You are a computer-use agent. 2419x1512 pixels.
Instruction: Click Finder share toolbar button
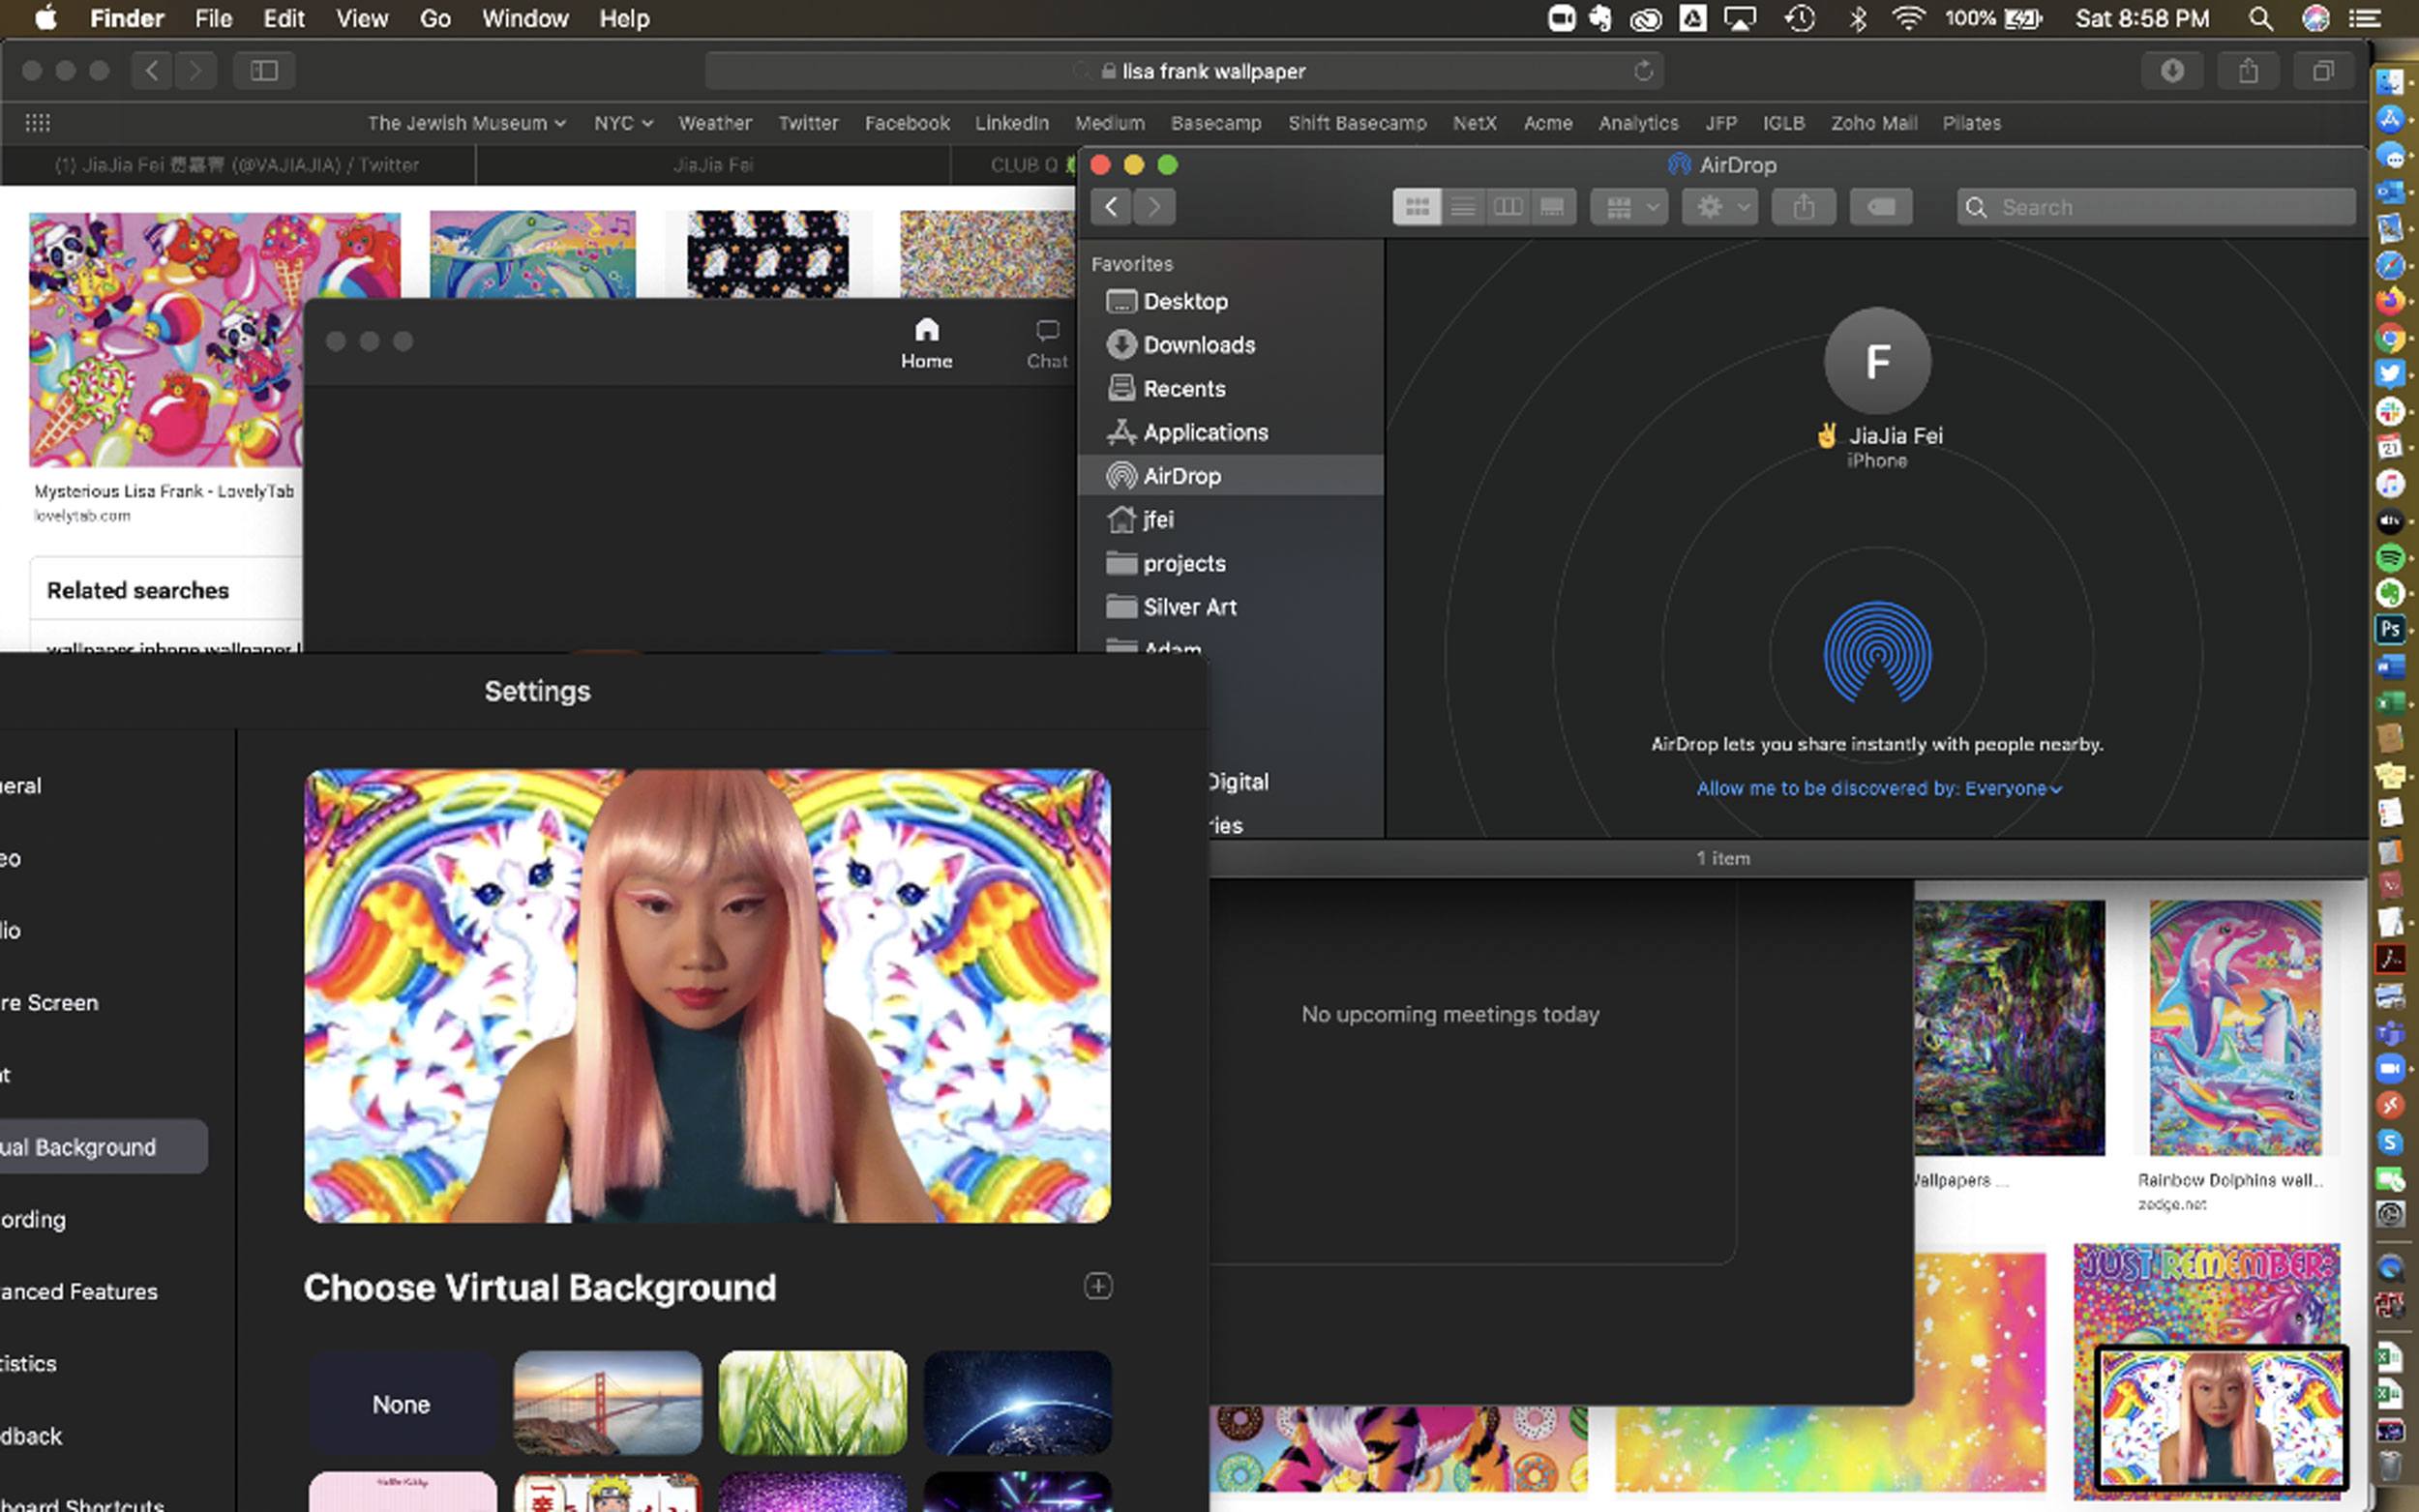click(x=1803, y=207)
